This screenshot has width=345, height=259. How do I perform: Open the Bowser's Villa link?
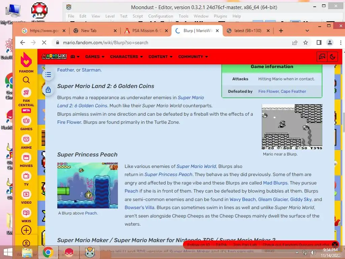139,207
